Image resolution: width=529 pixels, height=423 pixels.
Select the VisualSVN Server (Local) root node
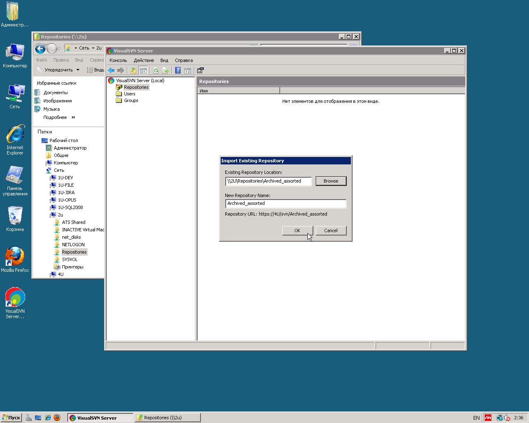click(x=140, y=81)
